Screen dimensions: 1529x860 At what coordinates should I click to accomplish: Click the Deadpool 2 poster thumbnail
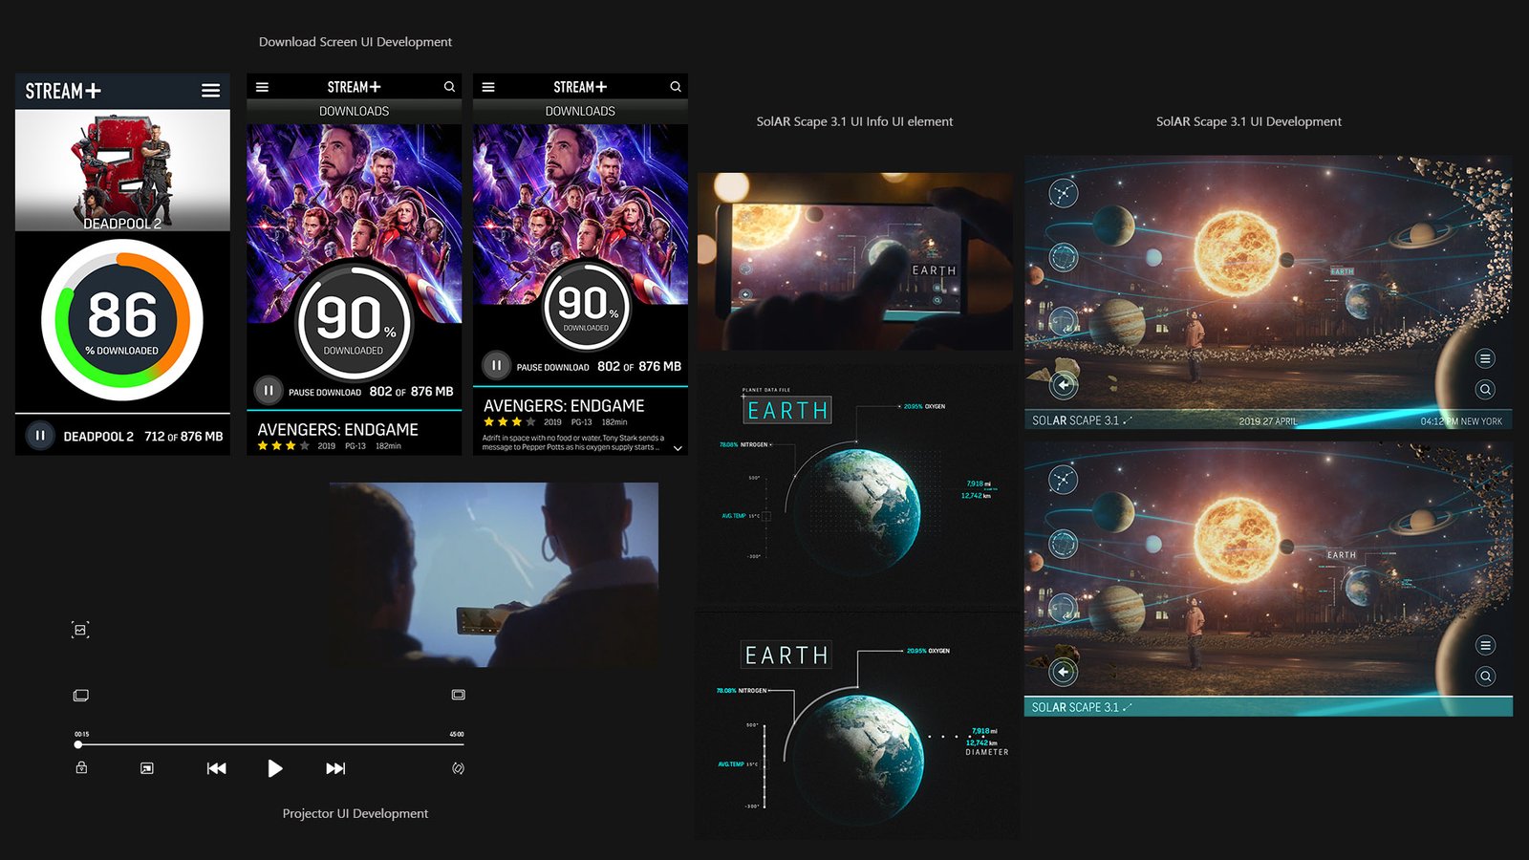click(x=122, y=170)
